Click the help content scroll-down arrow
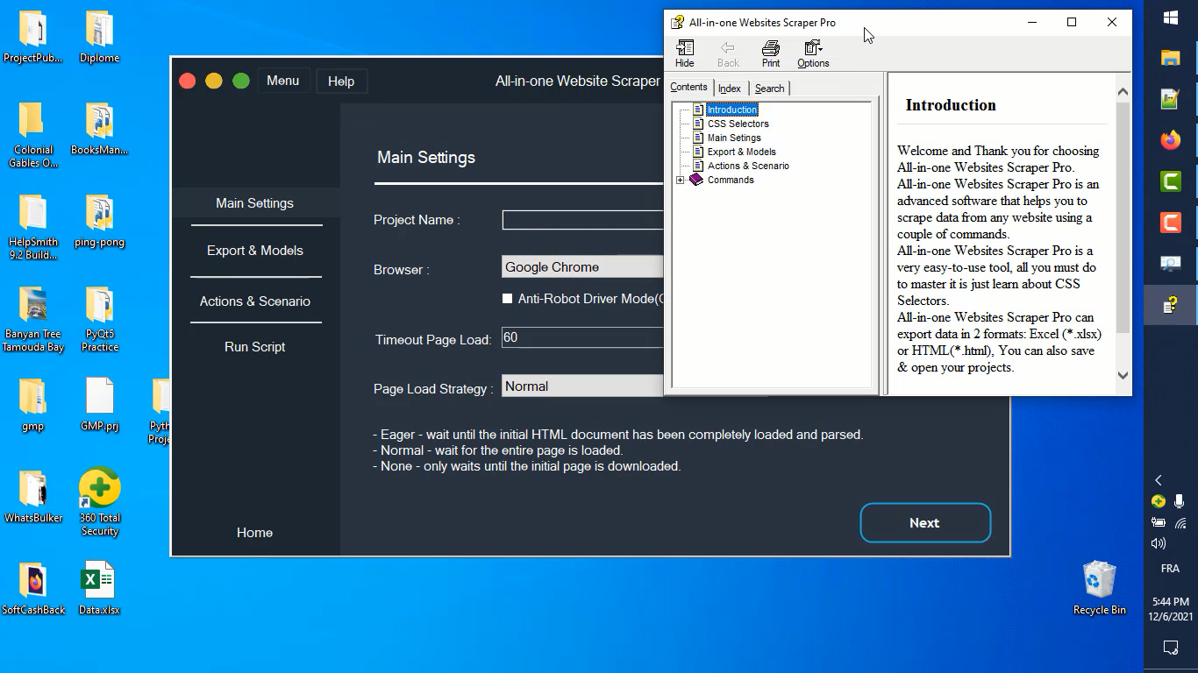 1123,375
